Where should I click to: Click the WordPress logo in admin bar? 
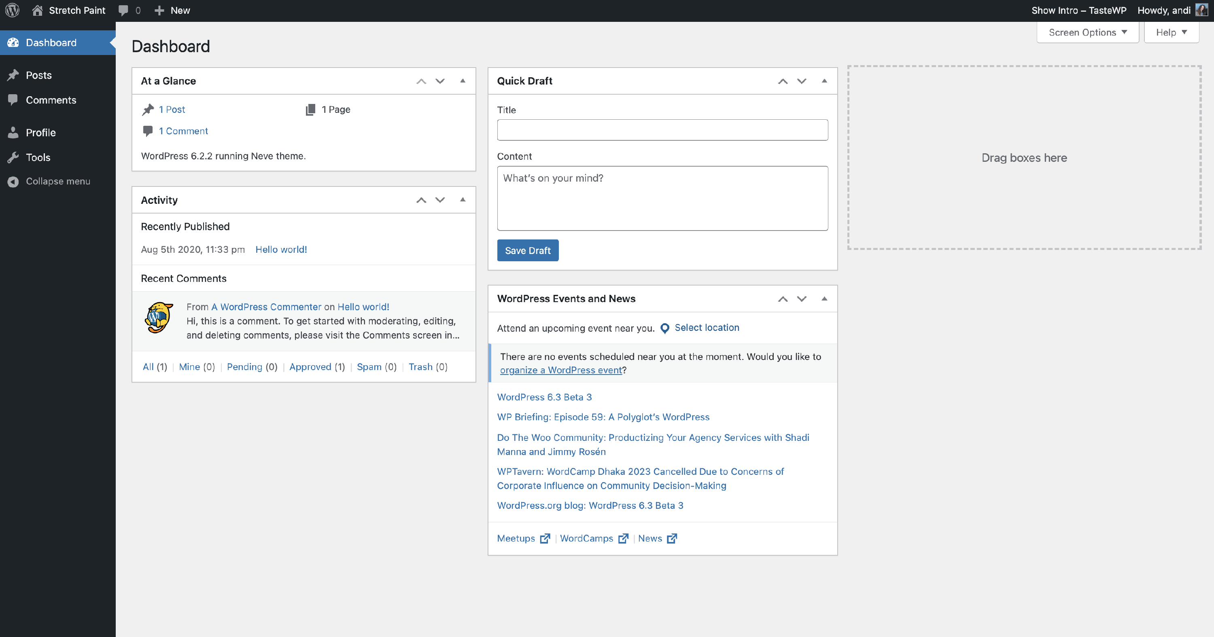point(12,11)
